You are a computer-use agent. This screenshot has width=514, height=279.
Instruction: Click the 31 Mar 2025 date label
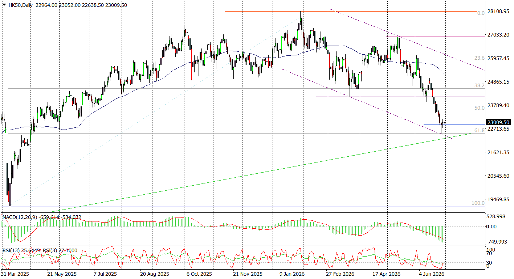pos(15,274)
